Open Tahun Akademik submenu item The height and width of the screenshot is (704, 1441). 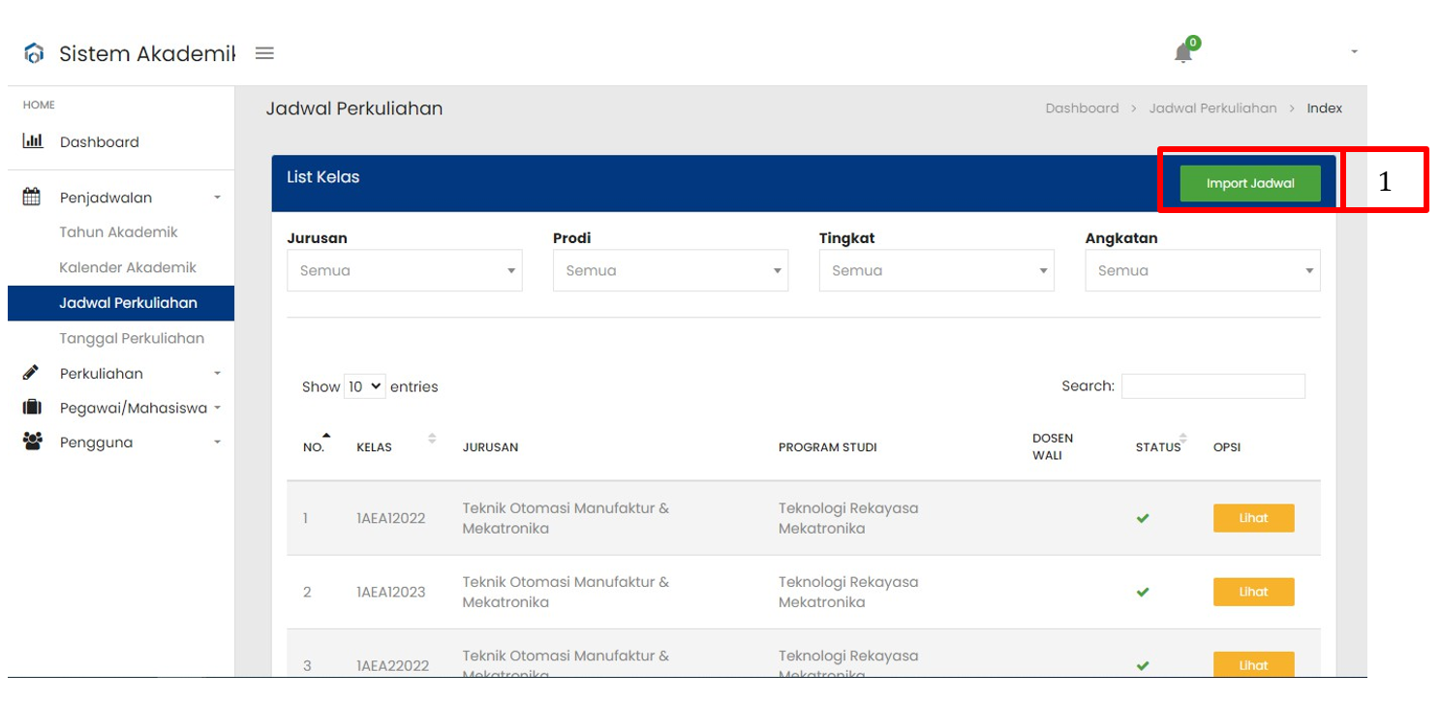pos(118,232)
